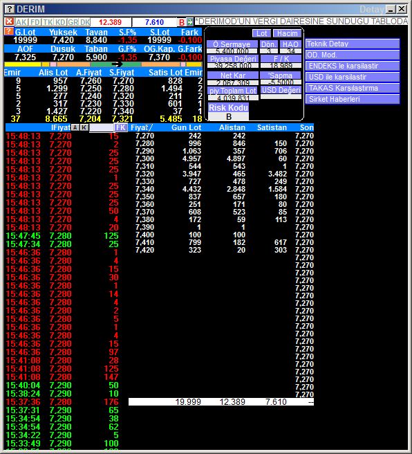Click the green arrow icon next to B

[x=189, y=22]
